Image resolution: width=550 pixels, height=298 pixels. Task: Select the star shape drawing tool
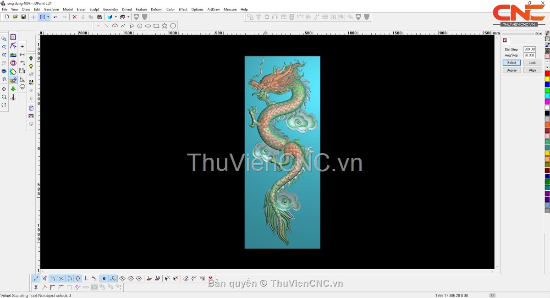165,26
